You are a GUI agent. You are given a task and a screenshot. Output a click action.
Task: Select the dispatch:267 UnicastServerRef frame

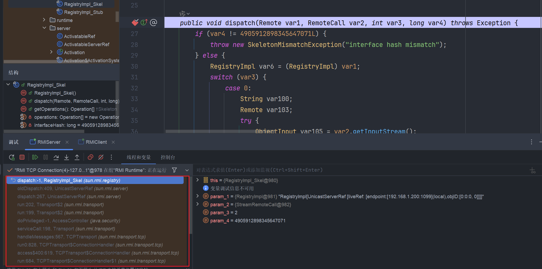tap(69, 197)
